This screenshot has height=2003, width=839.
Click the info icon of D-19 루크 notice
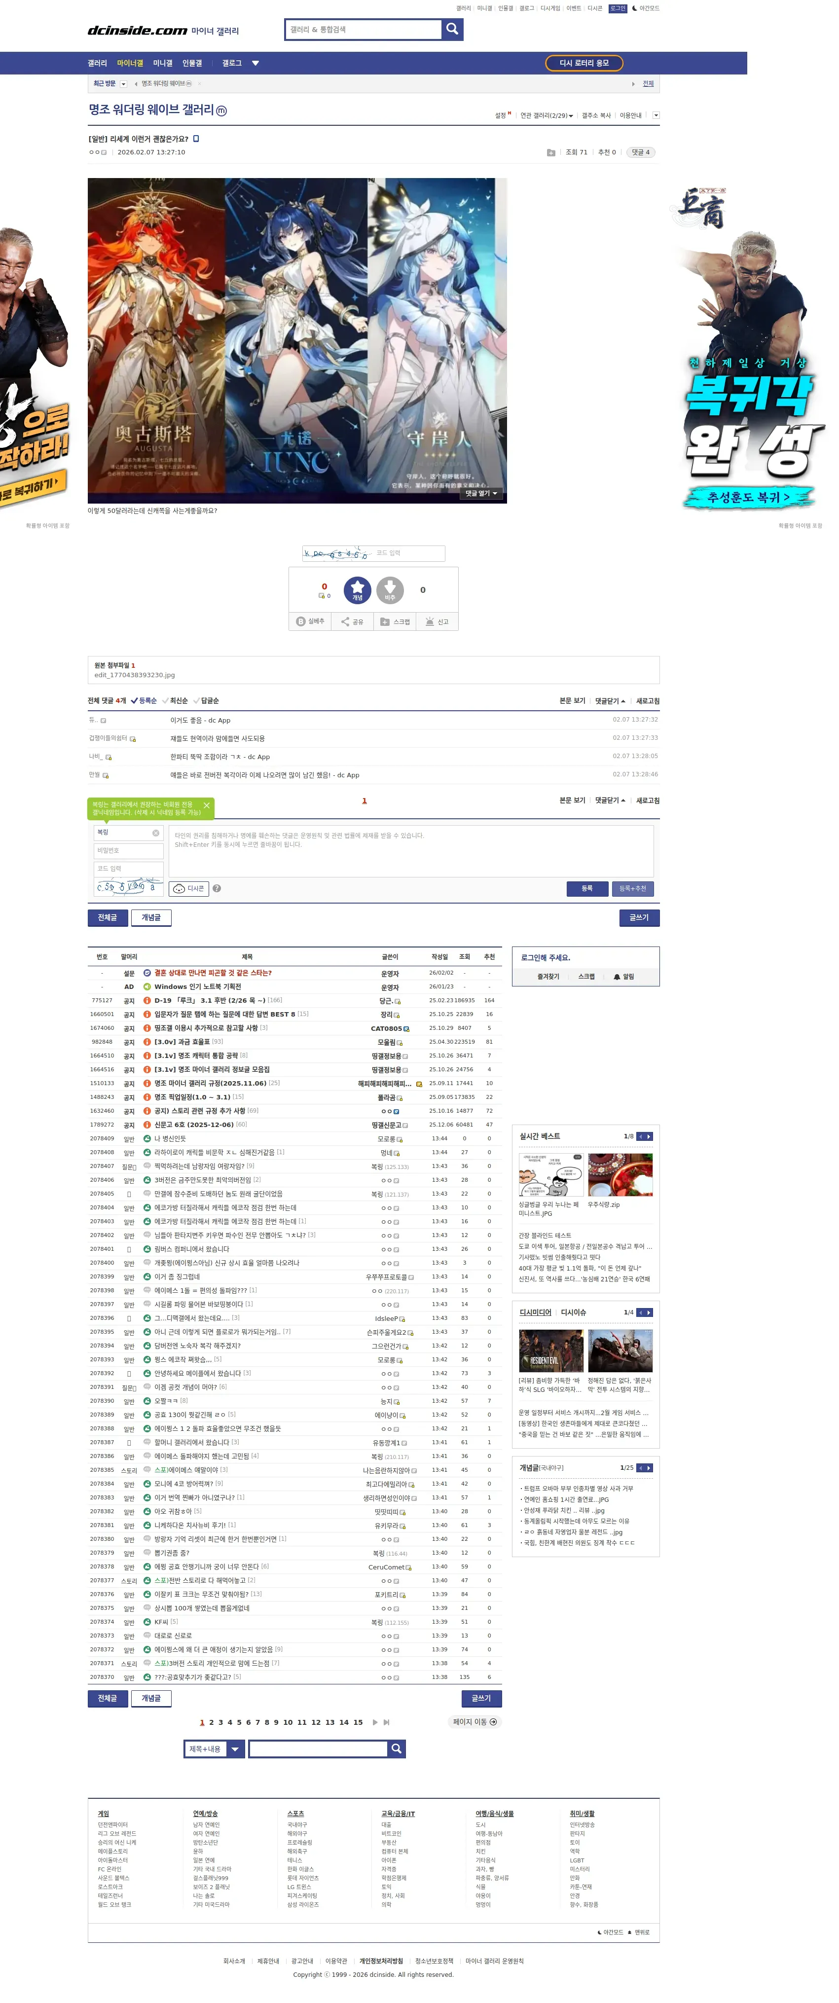point(147,1001)
